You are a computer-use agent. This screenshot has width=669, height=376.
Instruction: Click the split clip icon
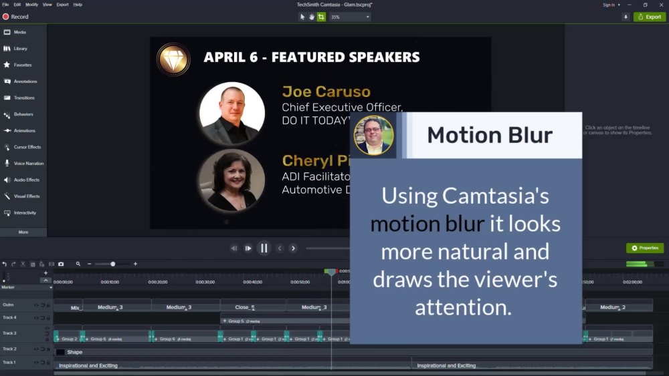click(x=52, y=264)
